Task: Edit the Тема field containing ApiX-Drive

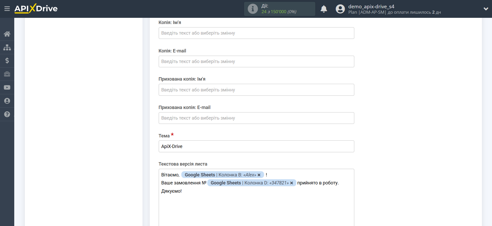Action: click(256, 146)
